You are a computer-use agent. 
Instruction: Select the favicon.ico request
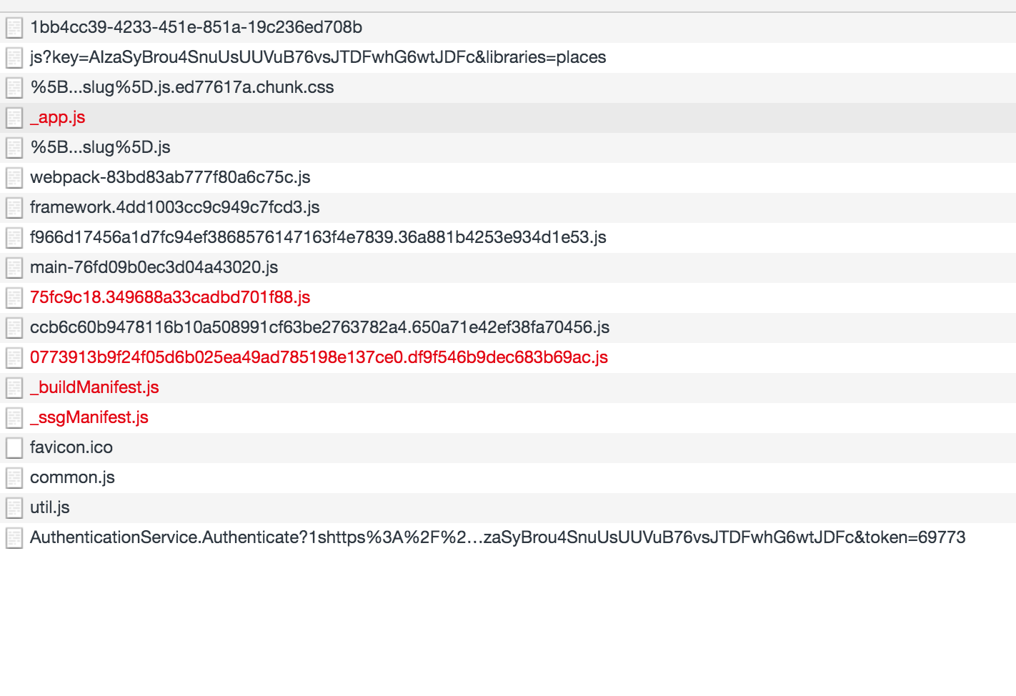tap(508, 448)
